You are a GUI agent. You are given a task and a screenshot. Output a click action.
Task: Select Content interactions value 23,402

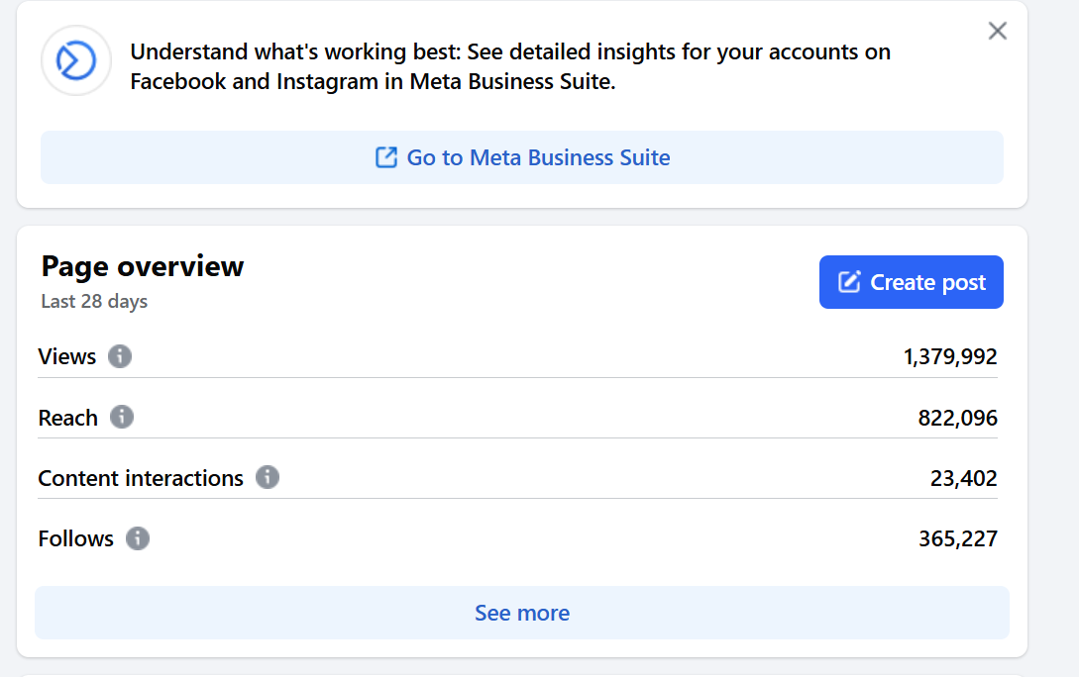(x=963, y=478)
